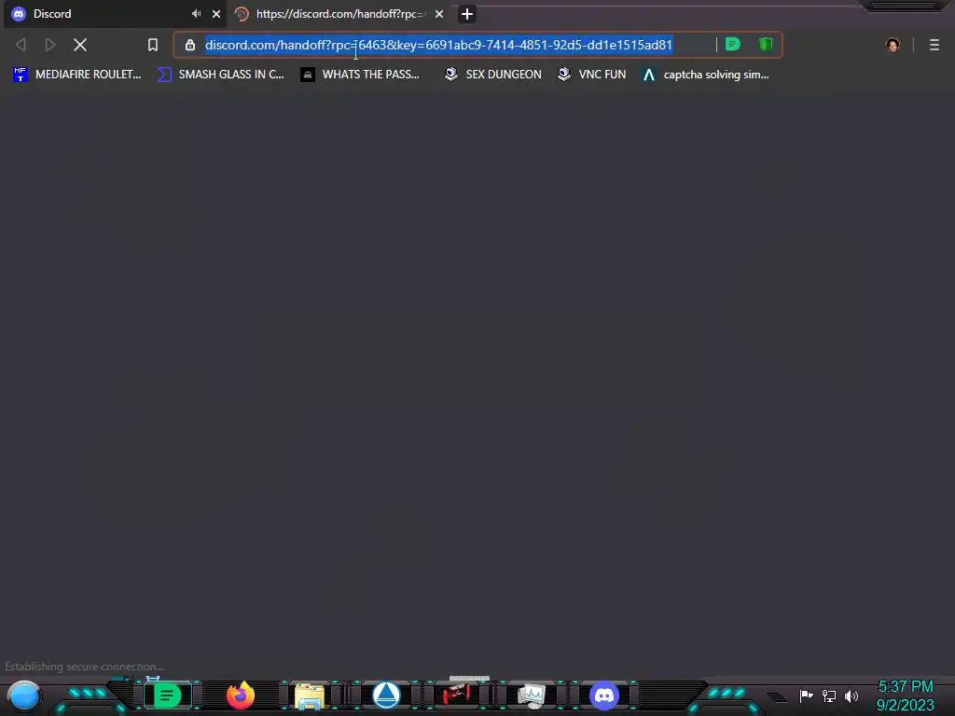
Task: Open the browser hamburger menu
Action: click(934, 45)
